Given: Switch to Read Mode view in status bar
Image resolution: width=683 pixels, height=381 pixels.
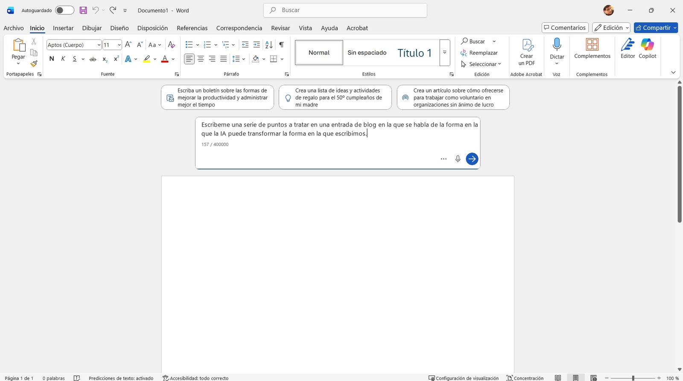Looking at the screenshot, I should coord(558,378).
